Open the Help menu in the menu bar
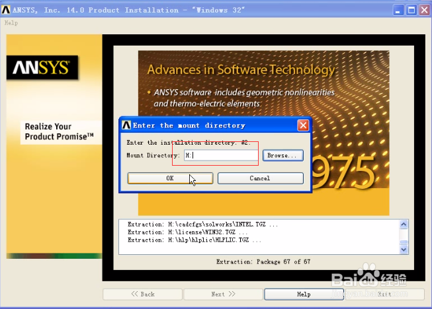The height and width of the screenshot is (309, 432). (11, 23)
